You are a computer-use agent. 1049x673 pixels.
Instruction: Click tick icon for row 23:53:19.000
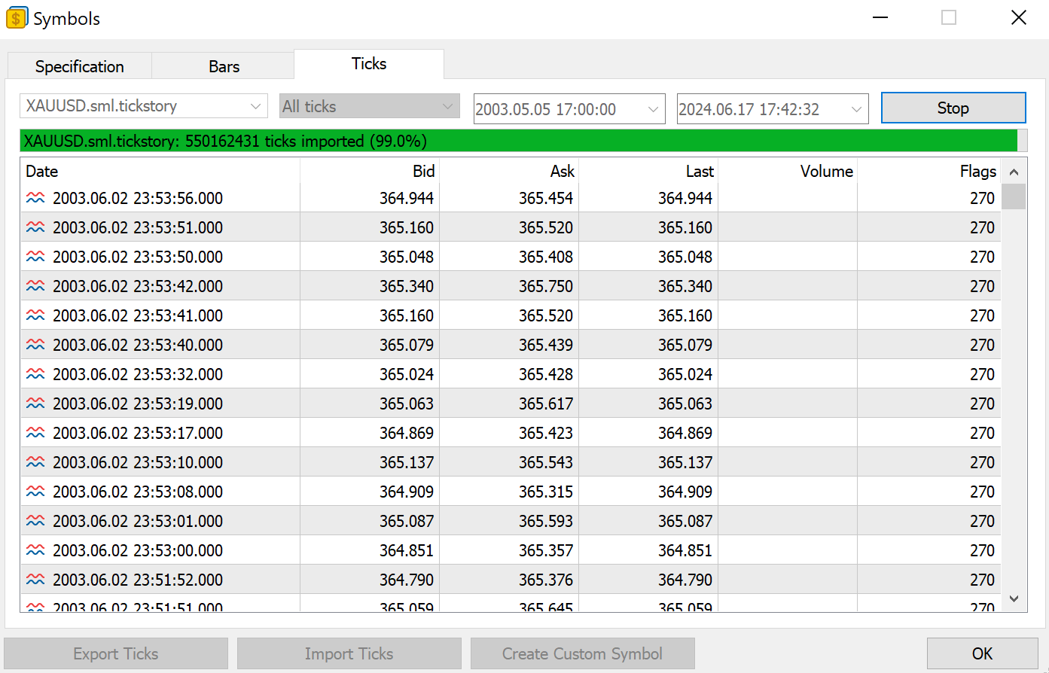pyautogui.click(x=35, y=403)
